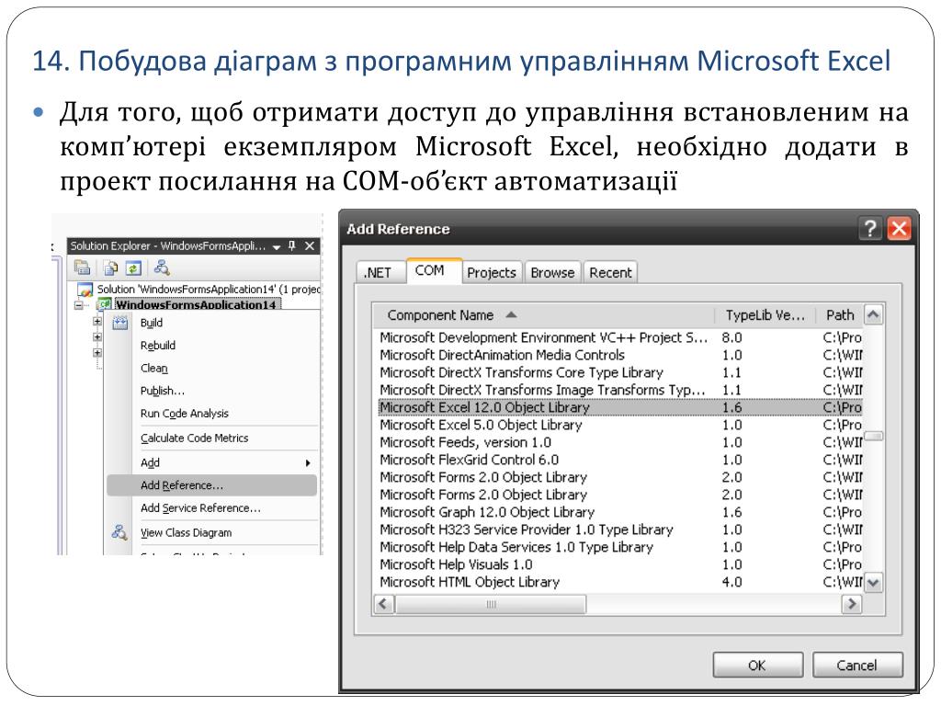941x706 pixels.
Task: Sort by the TypeLib Ve... column header
Action: point(765,315)
